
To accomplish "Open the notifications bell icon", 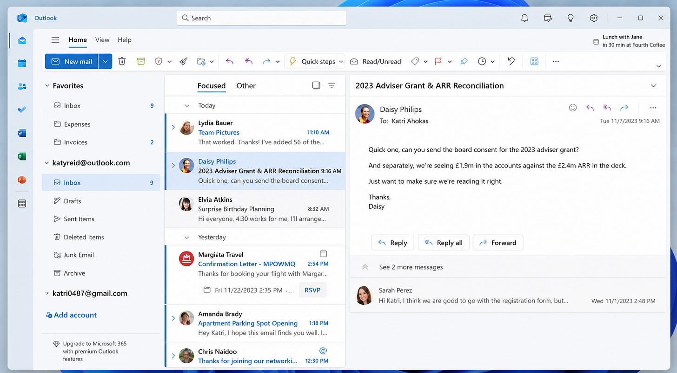I will 524,18.
